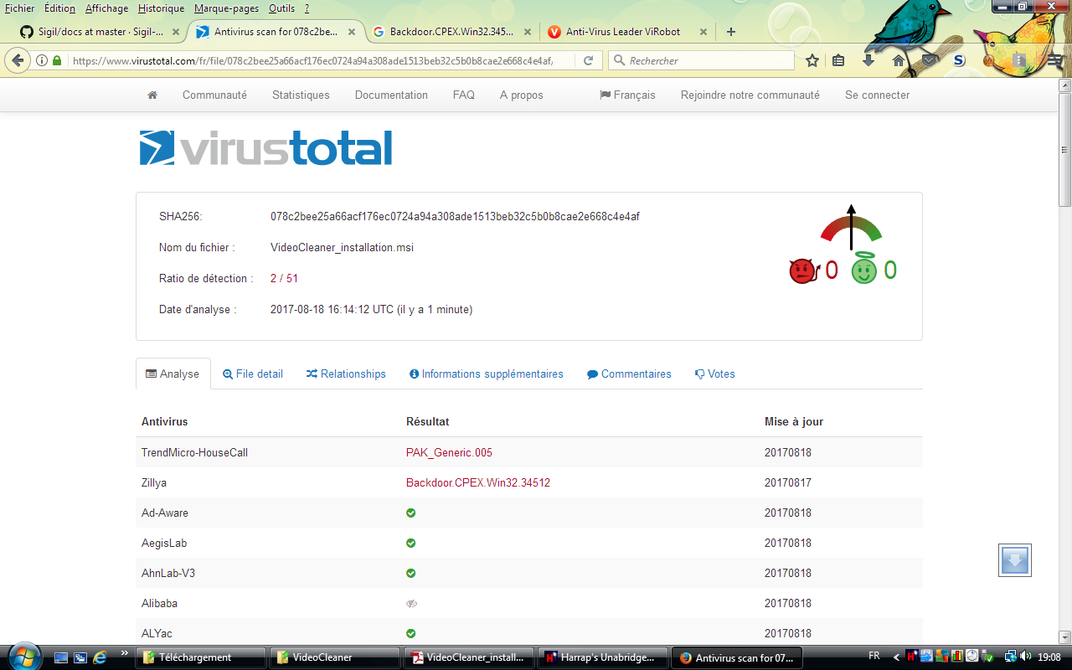Vote malicious with red devil icon
This screenshot has width=1072, height=670.
coord(802,271)
